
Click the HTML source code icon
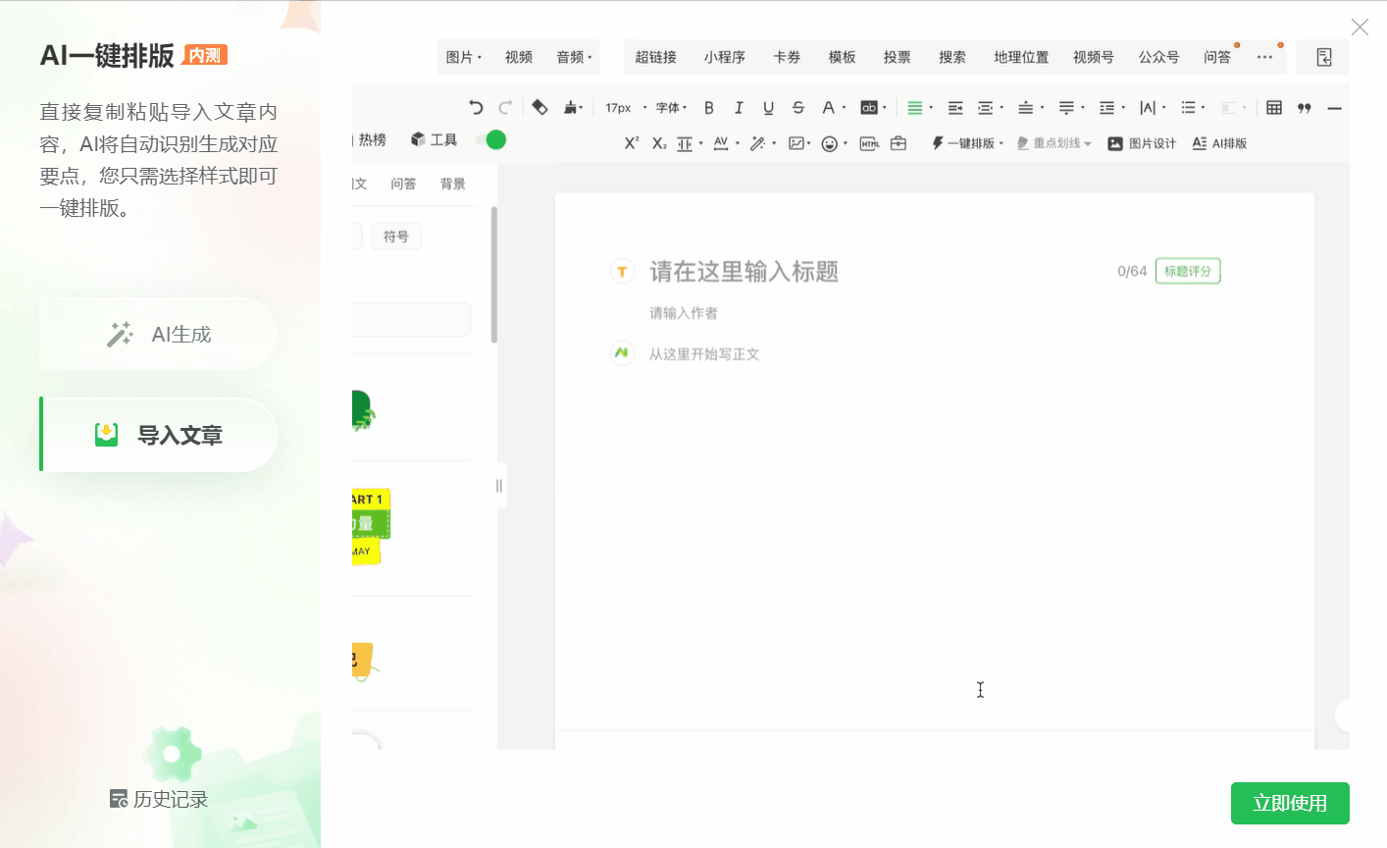point(869,143)
